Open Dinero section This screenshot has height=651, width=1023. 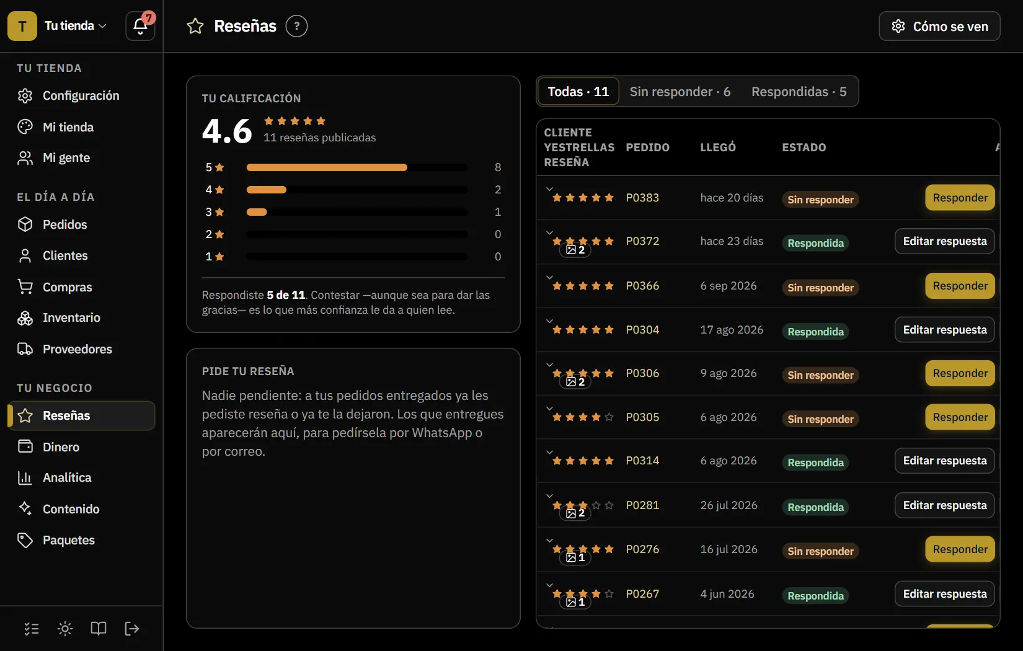[x=81, y=447]
